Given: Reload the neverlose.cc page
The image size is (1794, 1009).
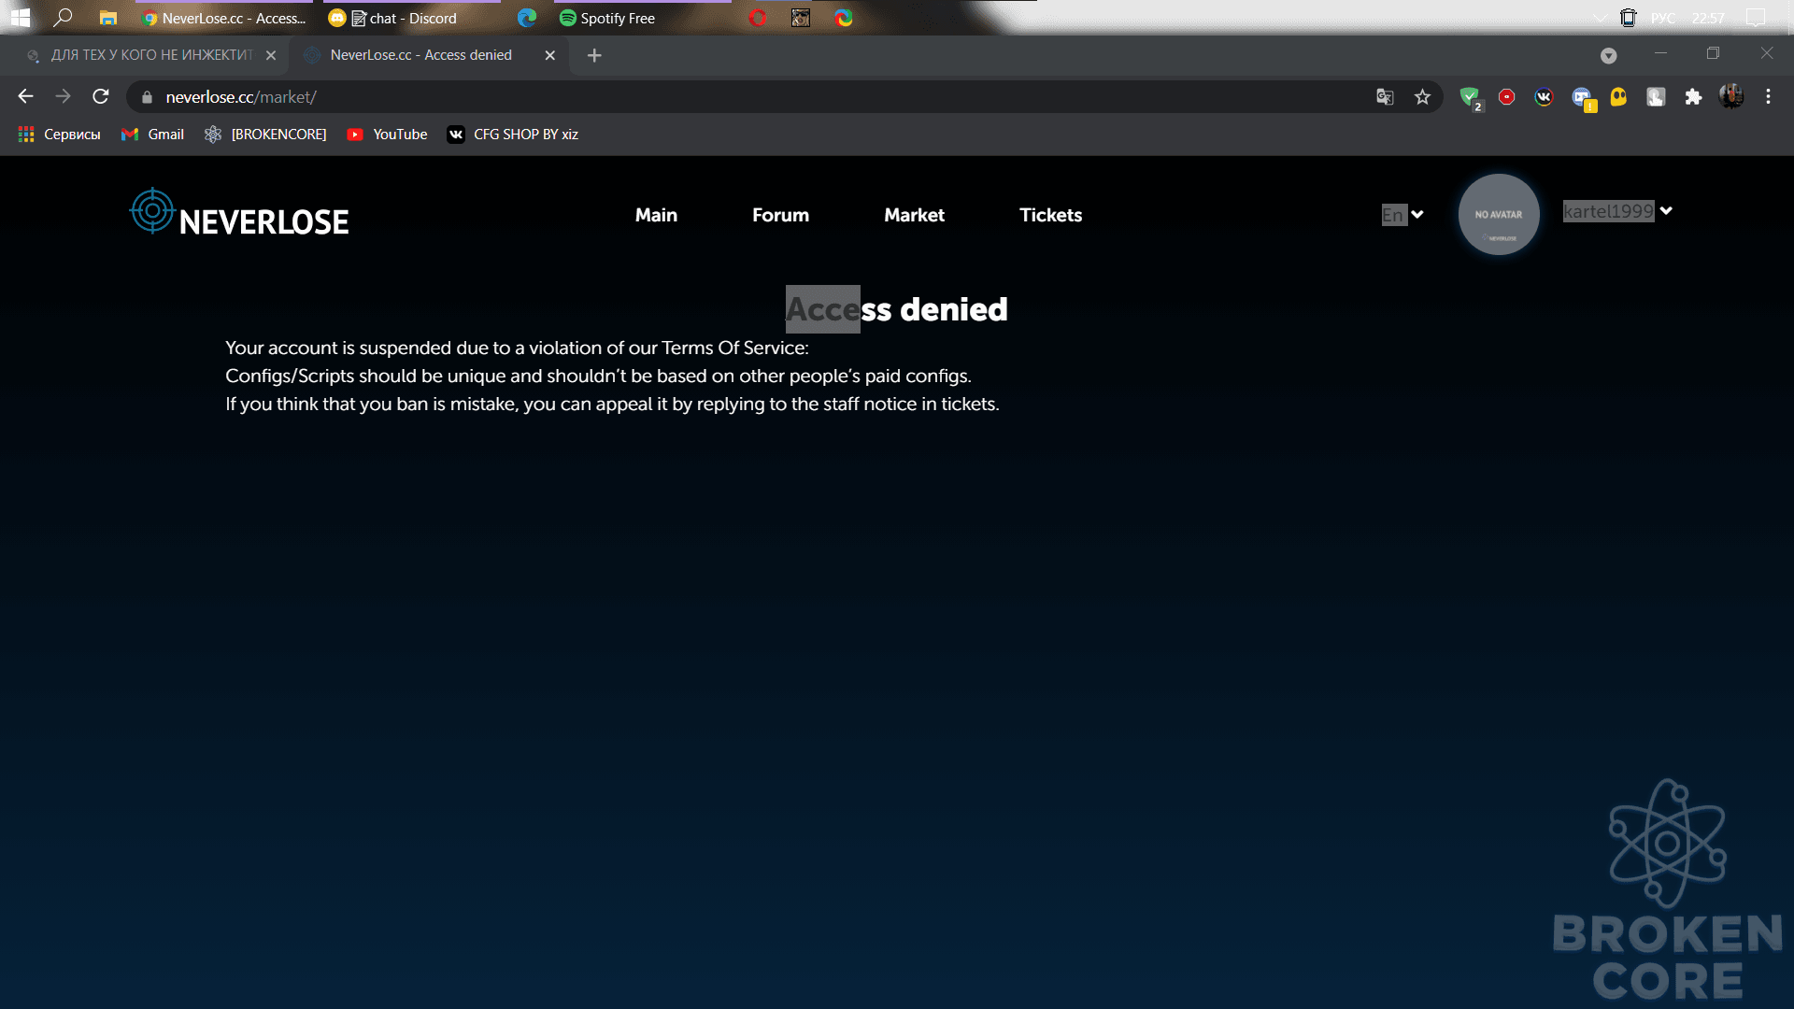Looking at the screenshot, I should tap(101, 96).
